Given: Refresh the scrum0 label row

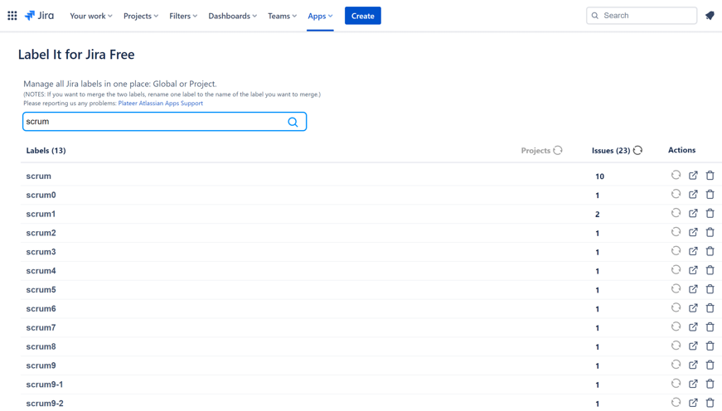Looking at the screenshot, I should (x=676, y=194).
